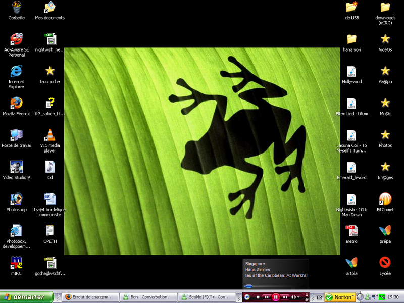Switch to the Erreur de chargement Firefox window
The height and width of the screenshot is (303, 404).
(x=91, y=297)
